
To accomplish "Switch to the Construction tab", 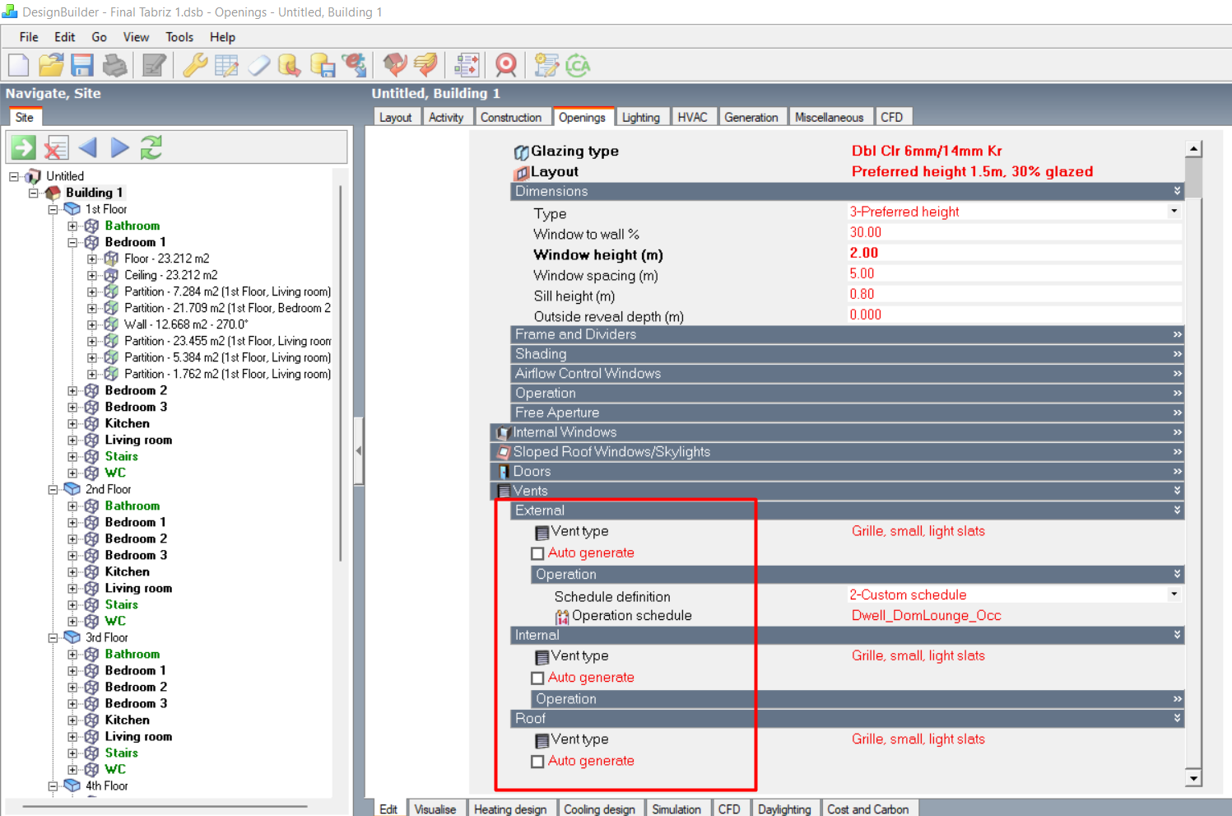I will click(511, 118).
